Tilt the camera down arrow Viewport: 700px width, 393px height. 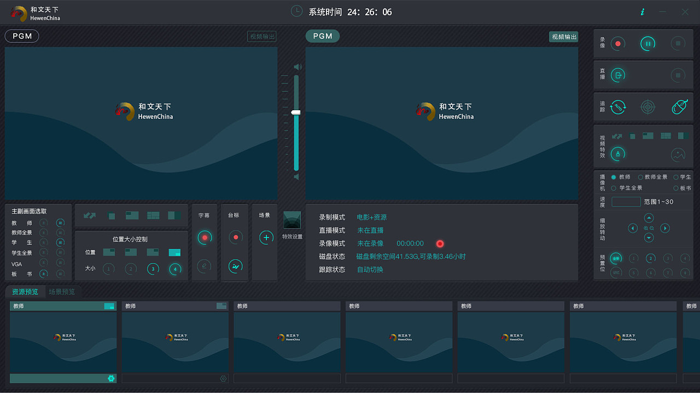pos(649,238)
